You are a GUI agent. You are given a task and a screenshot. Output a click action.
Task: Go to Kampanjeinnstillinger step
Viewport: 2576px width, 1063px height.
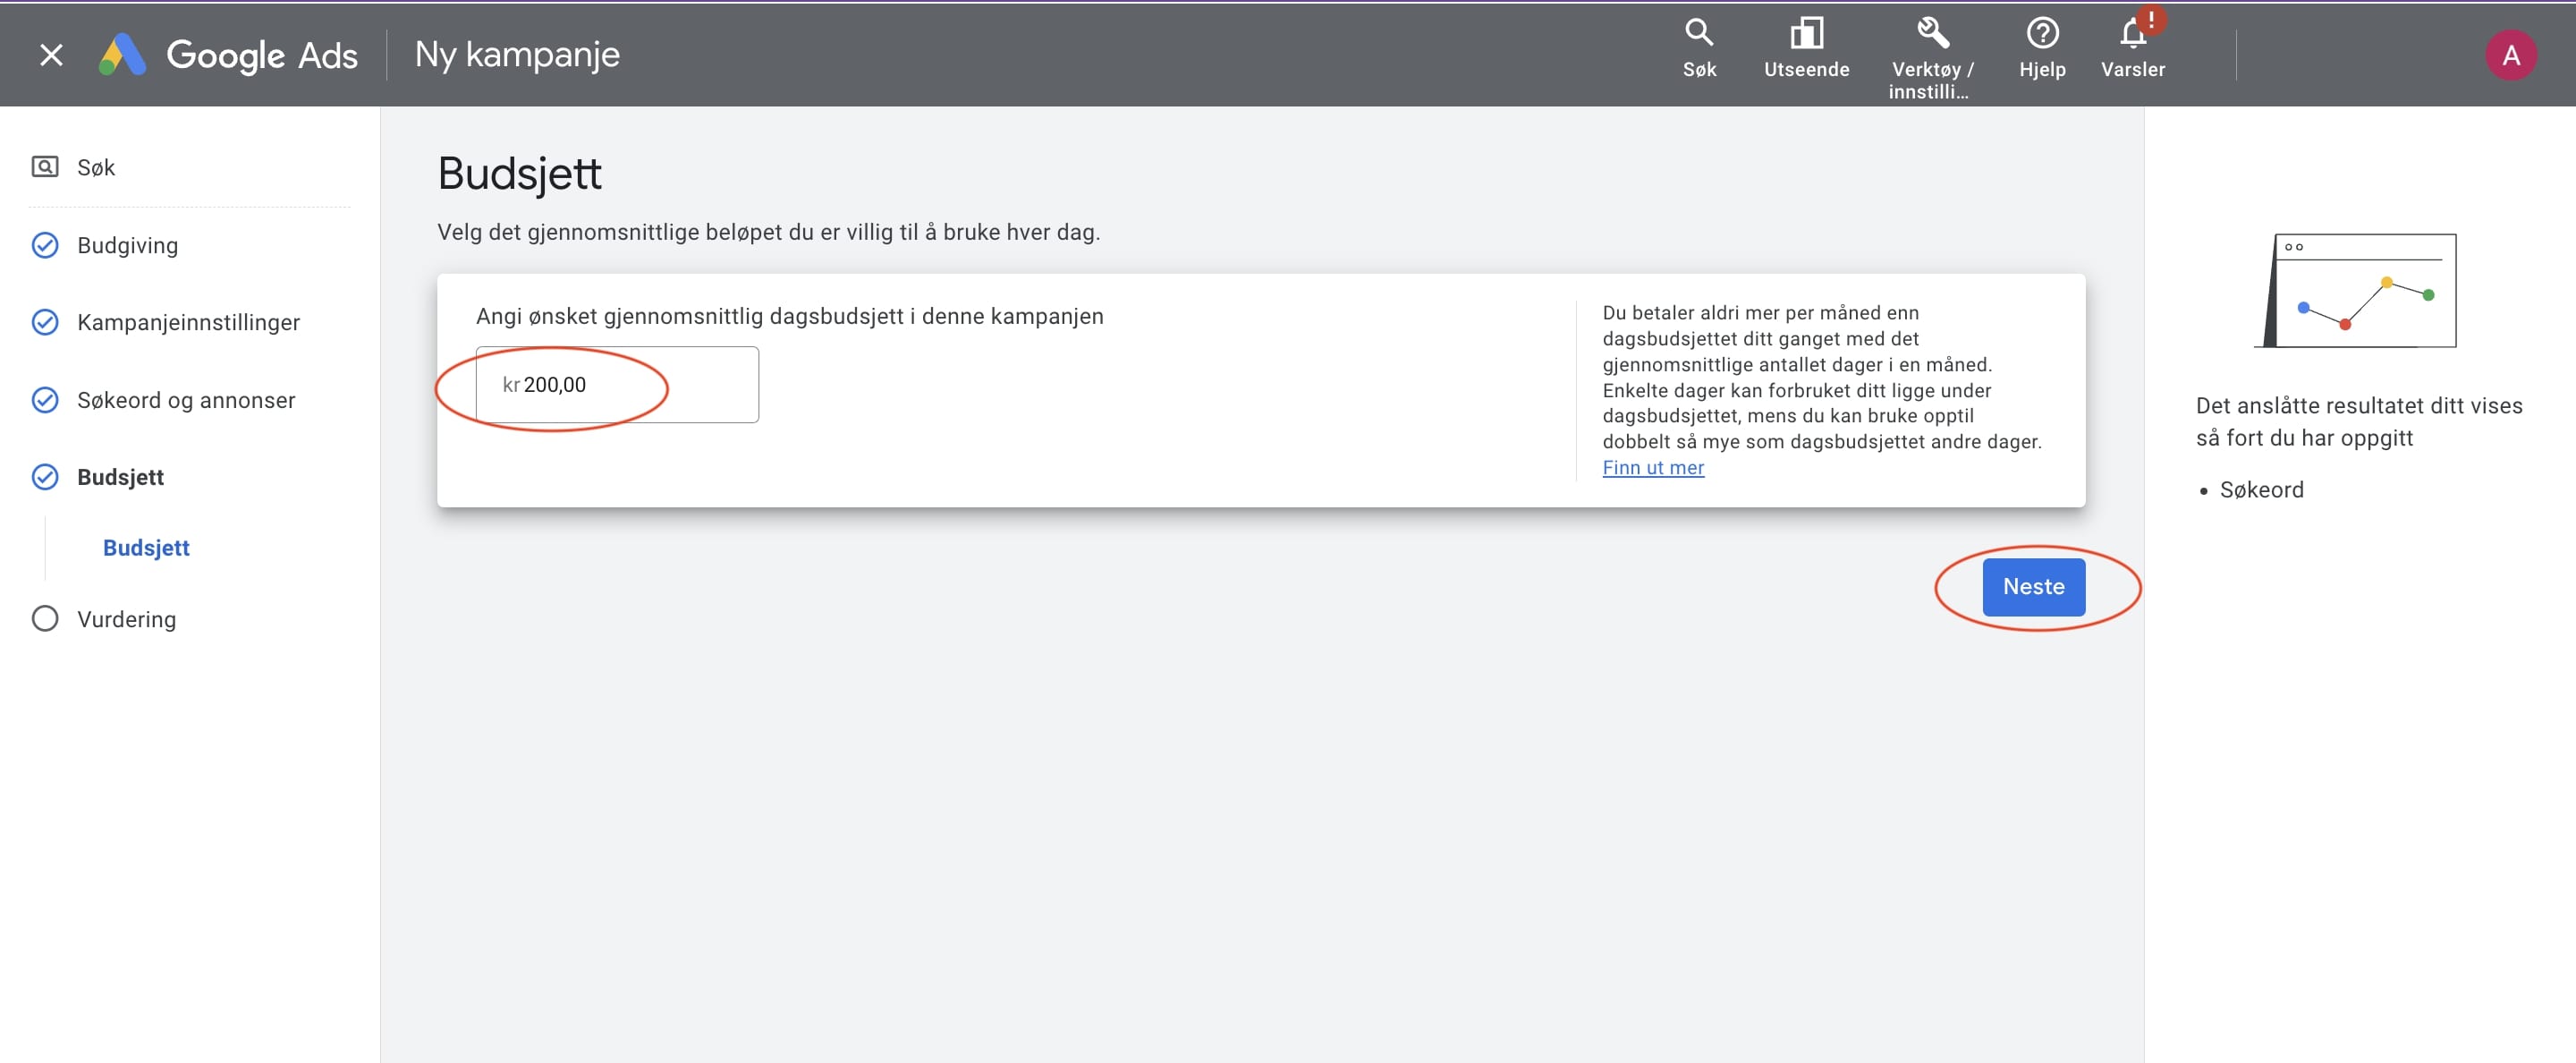[x=188, y=322]
